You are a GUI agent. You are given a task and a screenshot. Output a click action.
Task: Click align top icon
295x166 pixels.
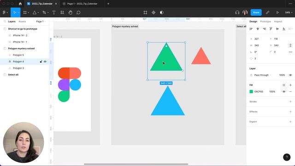(271, 29)
